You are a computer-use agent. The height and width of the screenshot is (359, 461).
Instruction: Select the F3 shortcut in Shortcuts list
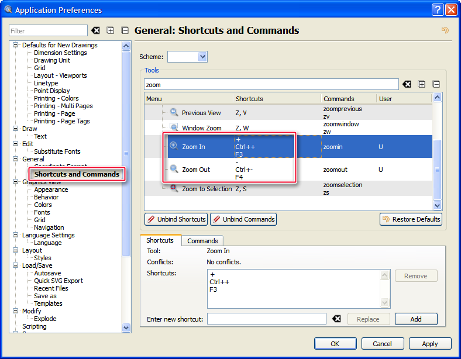point(213,289)
